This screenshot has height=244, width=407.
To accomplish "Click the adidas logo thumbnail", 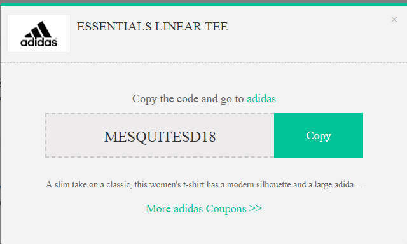I will coord(39,34).
